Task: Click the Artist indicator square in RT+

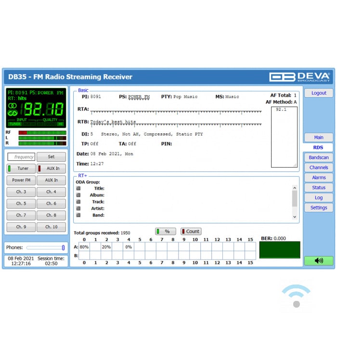Action: [x=78, y=208]
